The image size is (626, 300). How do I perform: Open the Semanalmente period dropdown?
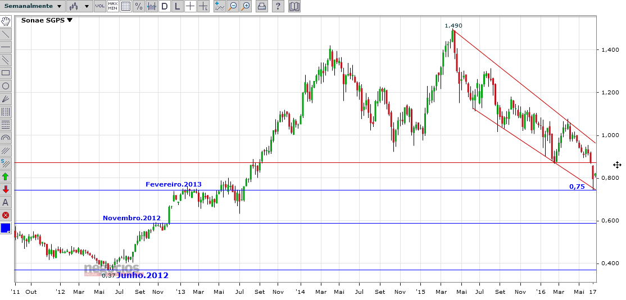click(33, 6)
